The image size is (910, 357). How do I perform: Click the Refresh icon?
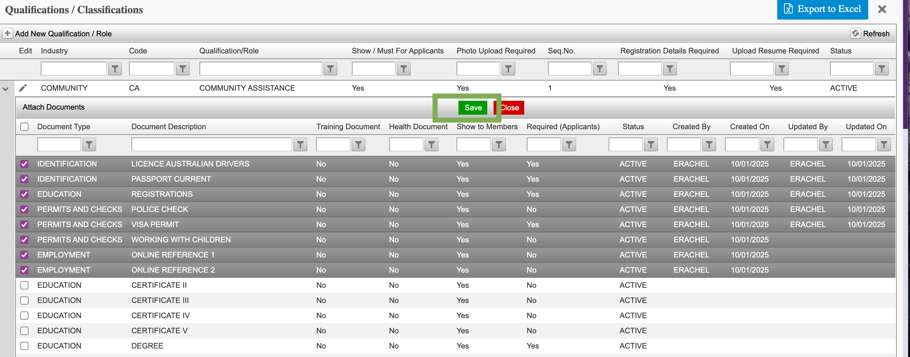pyautogui.click(x=855, y=33)
